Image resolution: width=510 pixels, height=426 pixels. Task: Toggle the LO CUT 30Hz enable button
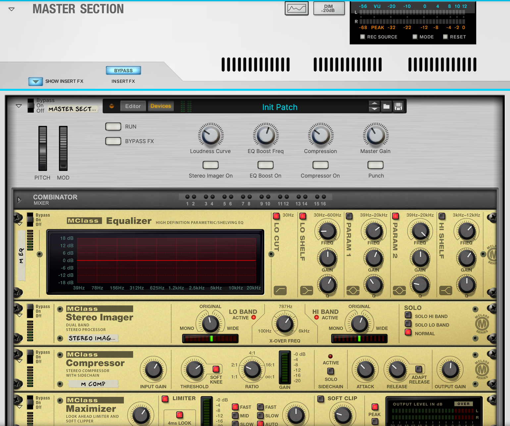(276, 216)
